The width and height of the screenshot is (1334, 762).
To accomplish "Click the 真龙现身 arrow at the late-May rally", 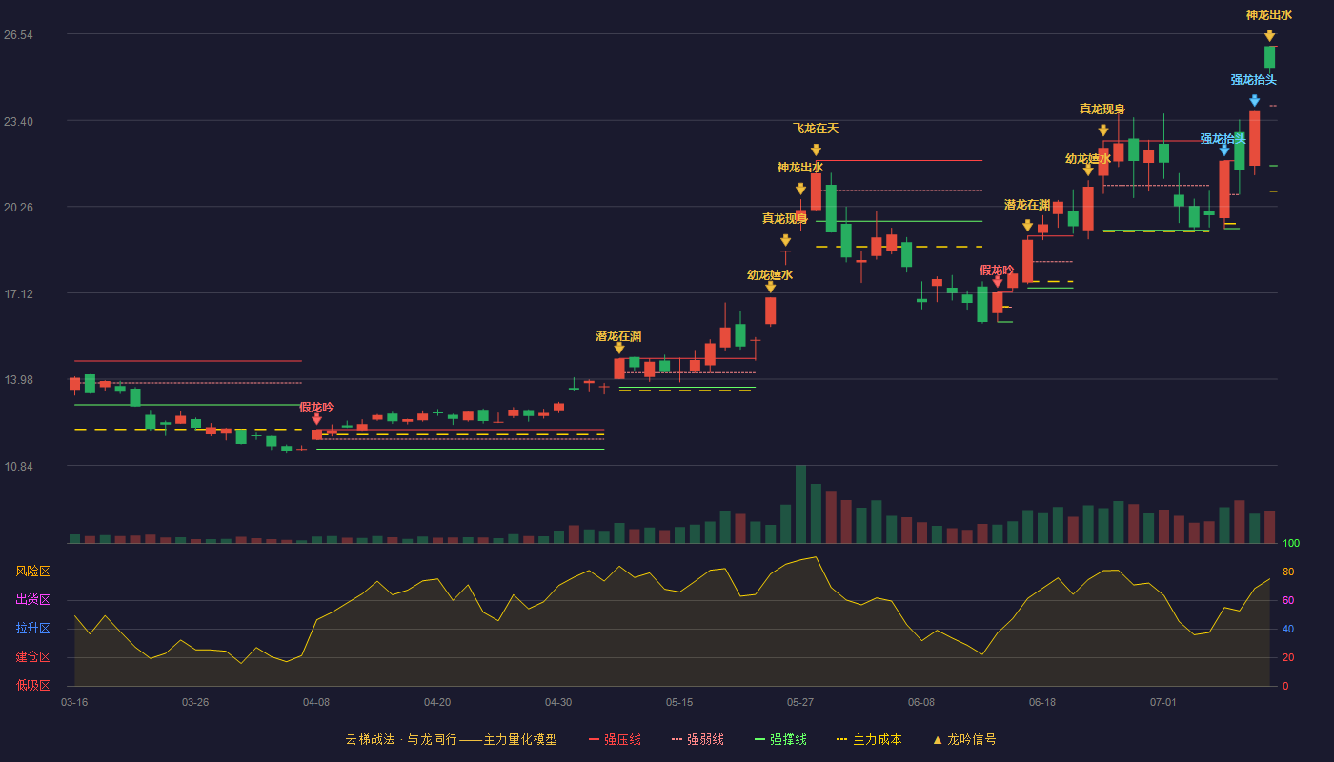I will click(x=785, y=240).
